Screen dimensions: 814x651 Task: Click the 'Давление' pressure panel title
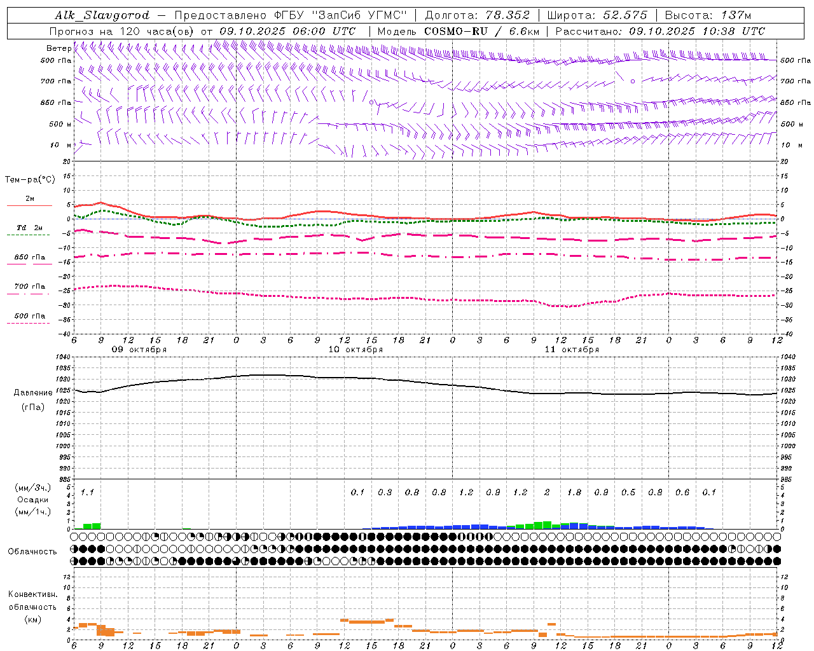[x=33, y=393]
